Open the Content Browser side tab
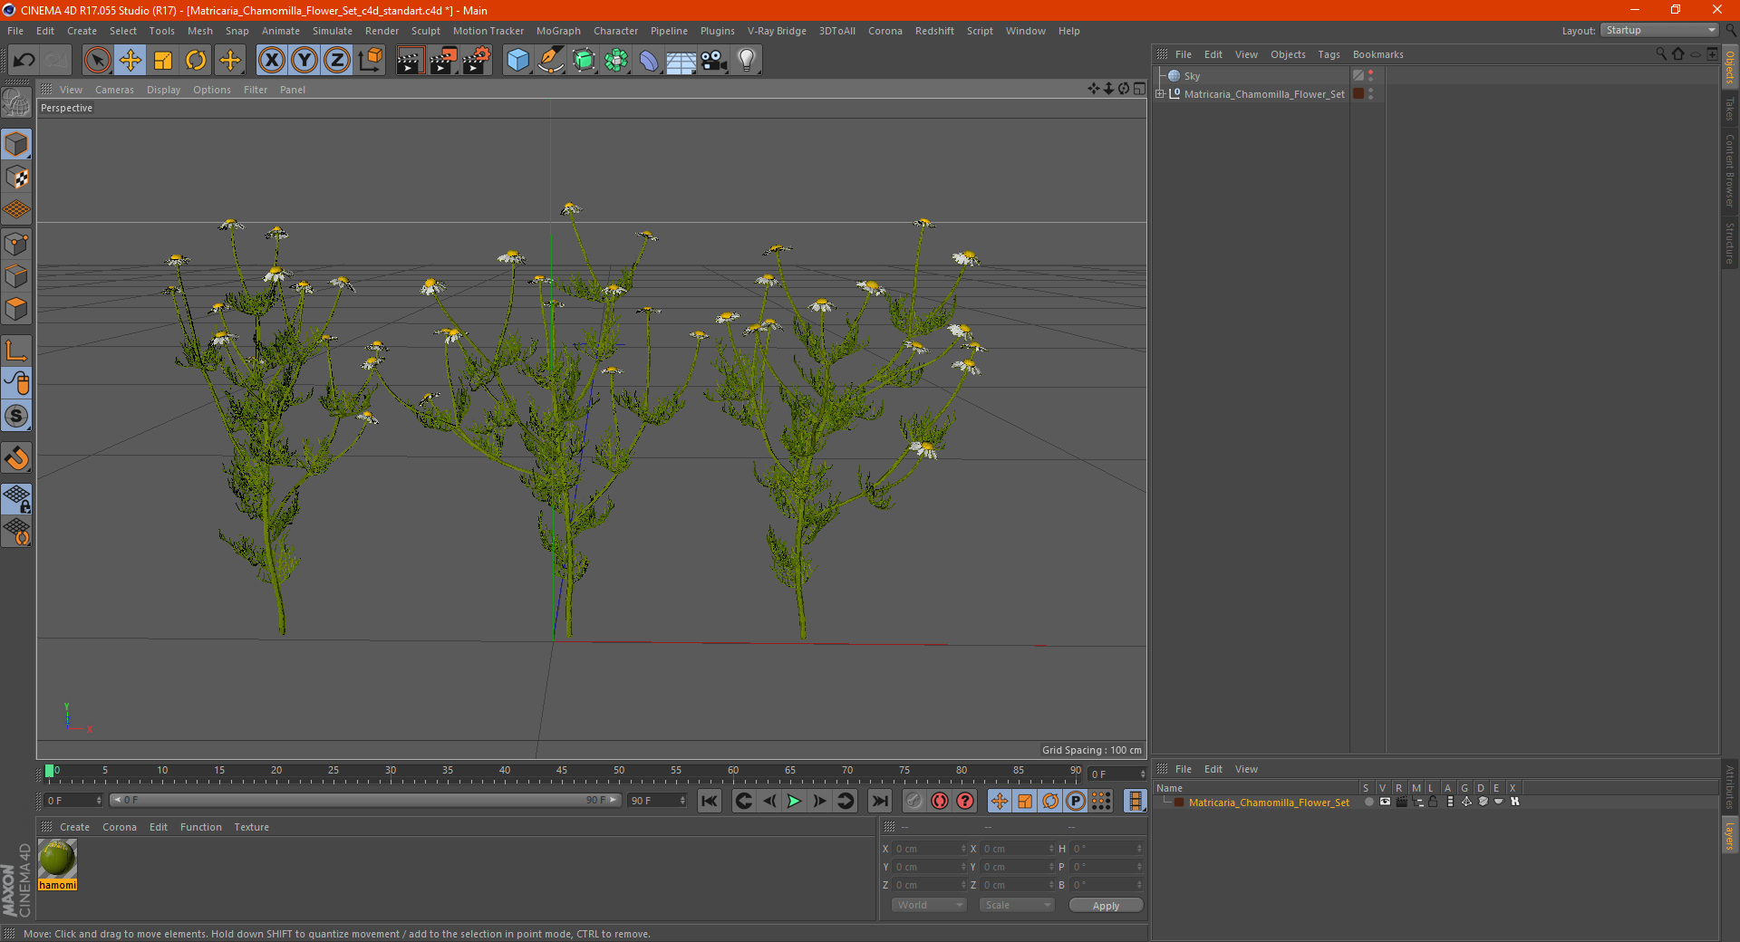Image resolution: width=1740 pixels, height=942 pixels. coord(1730,170)
